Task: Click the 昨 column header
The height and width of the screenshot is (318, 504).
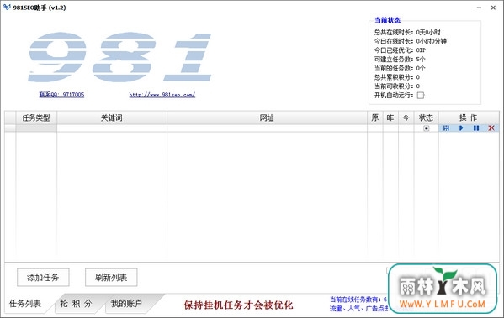Action: (390, 117)
